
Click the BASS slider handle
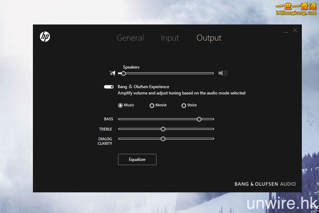coord(199,119)
